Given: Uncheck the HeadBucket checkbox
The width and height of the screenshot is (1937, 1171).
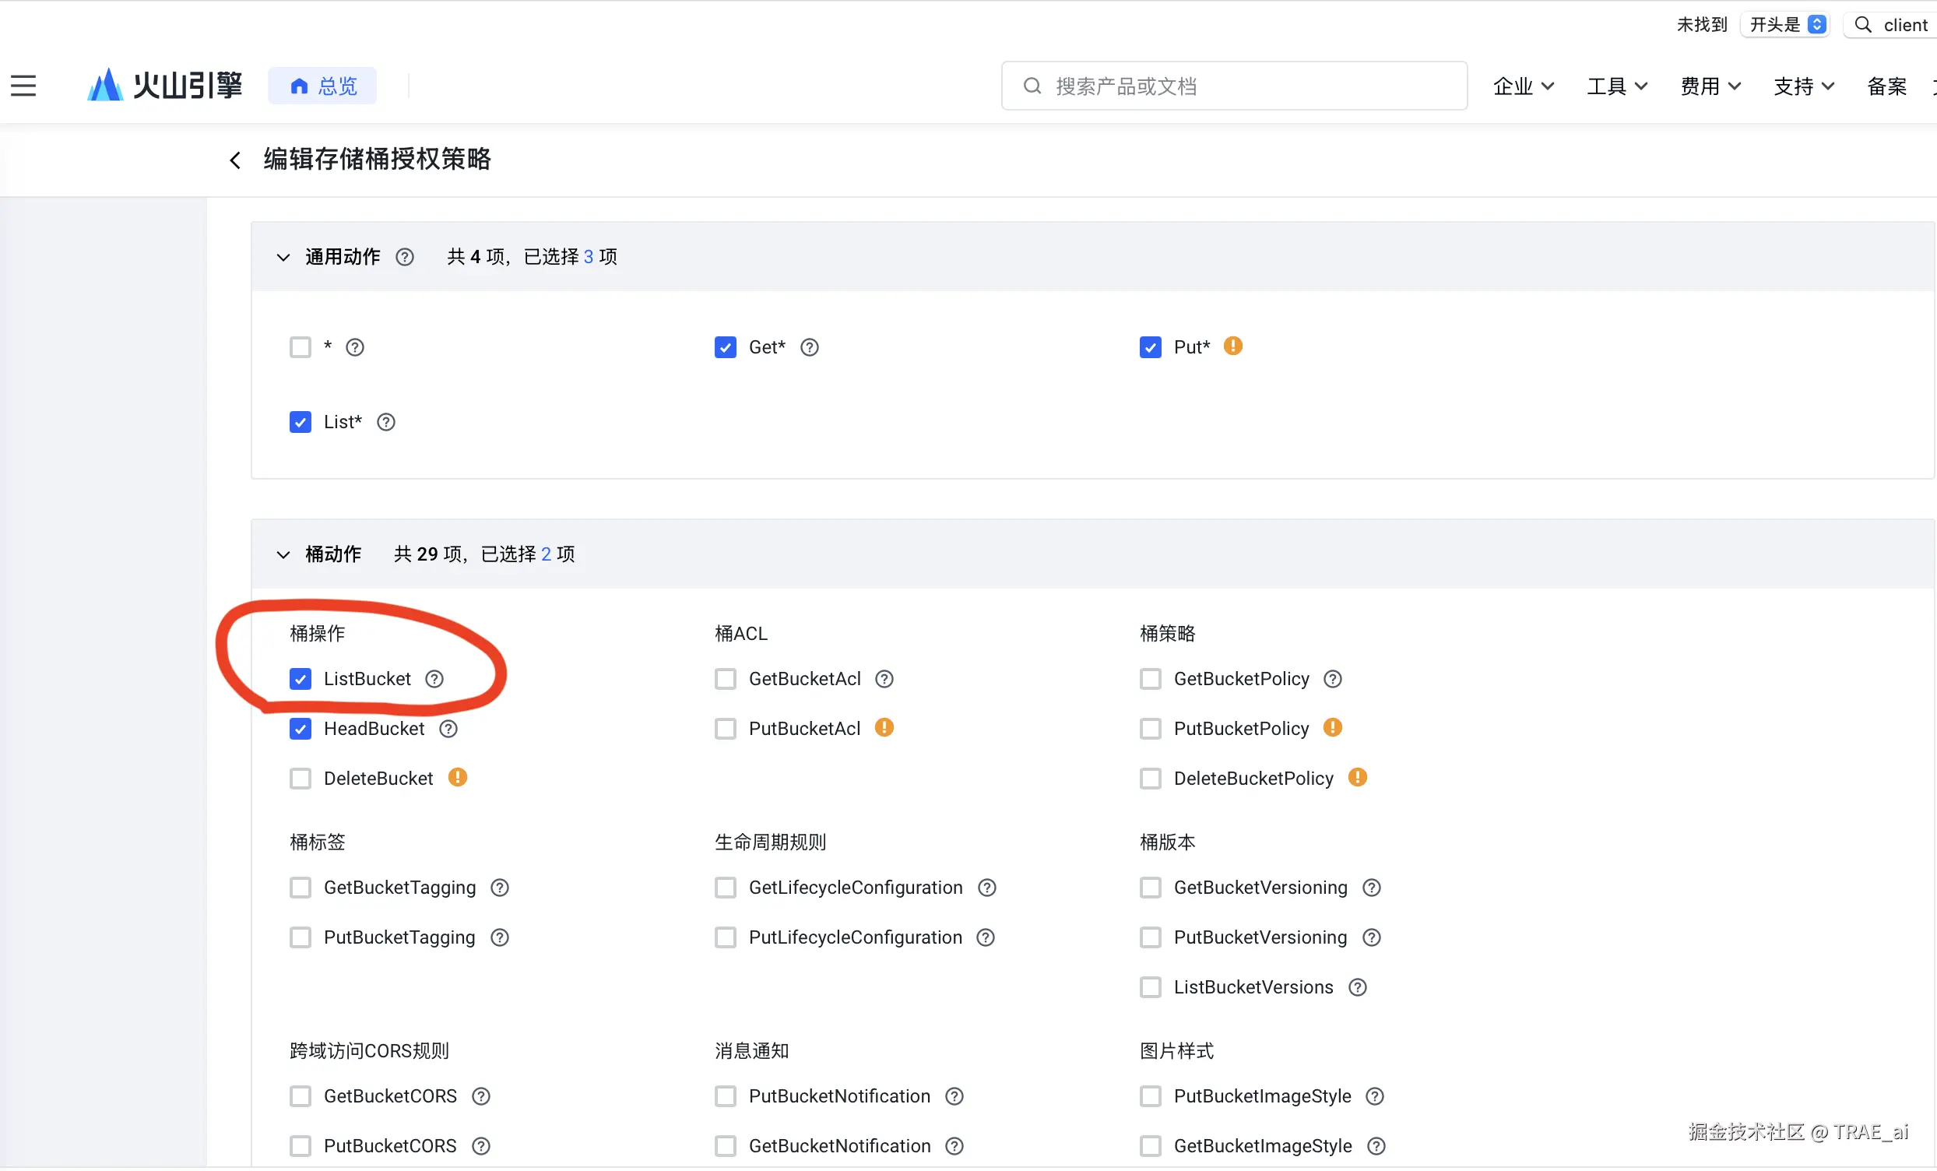Looking at the screenshot, I should [301, 729].
